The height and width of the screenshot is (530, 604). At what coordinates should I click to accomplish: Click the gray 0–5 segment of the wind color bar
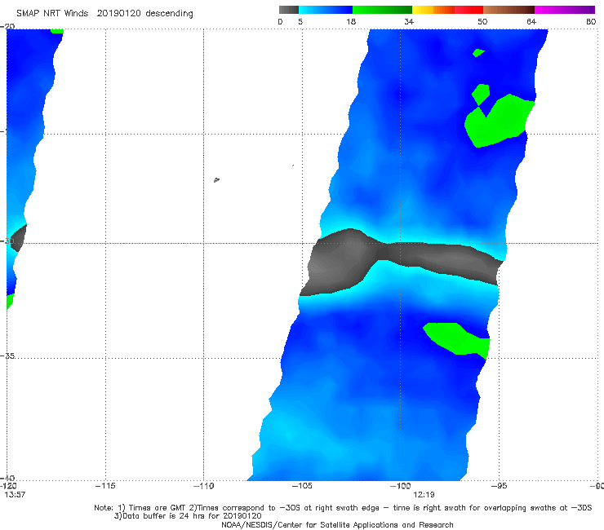click(x=289, y=10)
